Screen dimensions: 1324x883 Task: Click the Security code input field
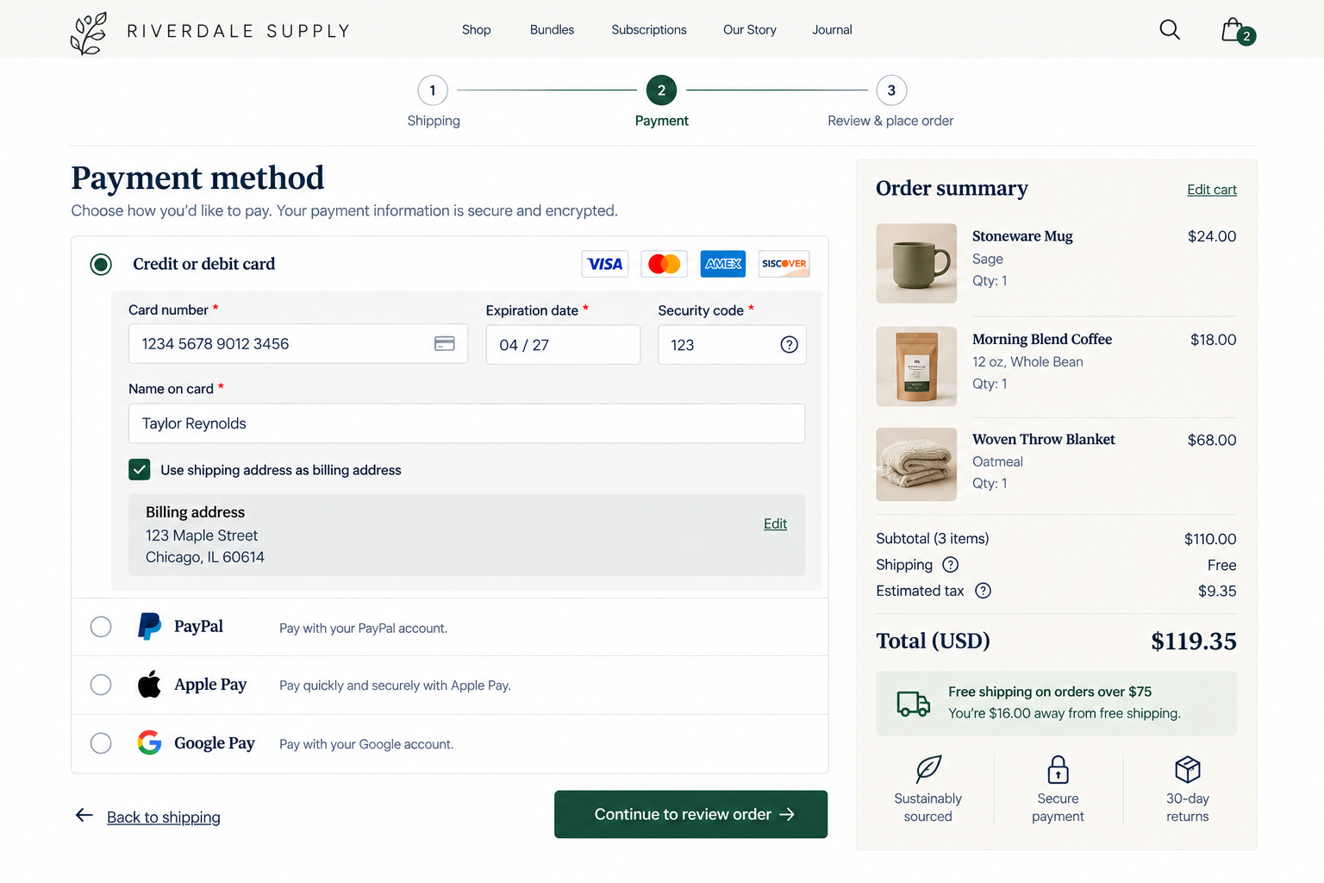click(732, 345)
